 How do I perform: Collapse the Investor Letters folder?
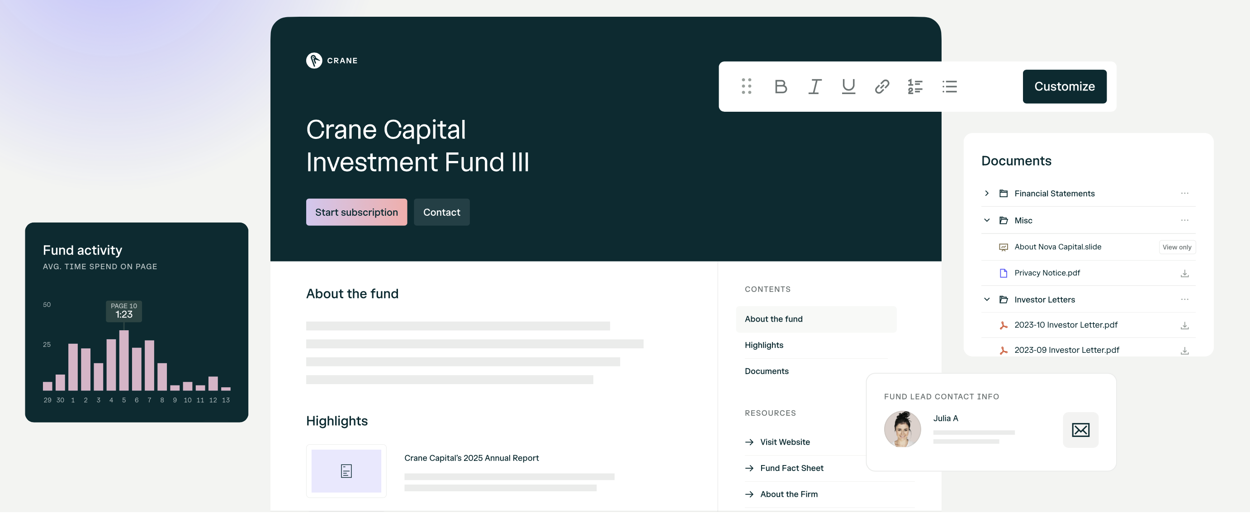pos(986,299)
